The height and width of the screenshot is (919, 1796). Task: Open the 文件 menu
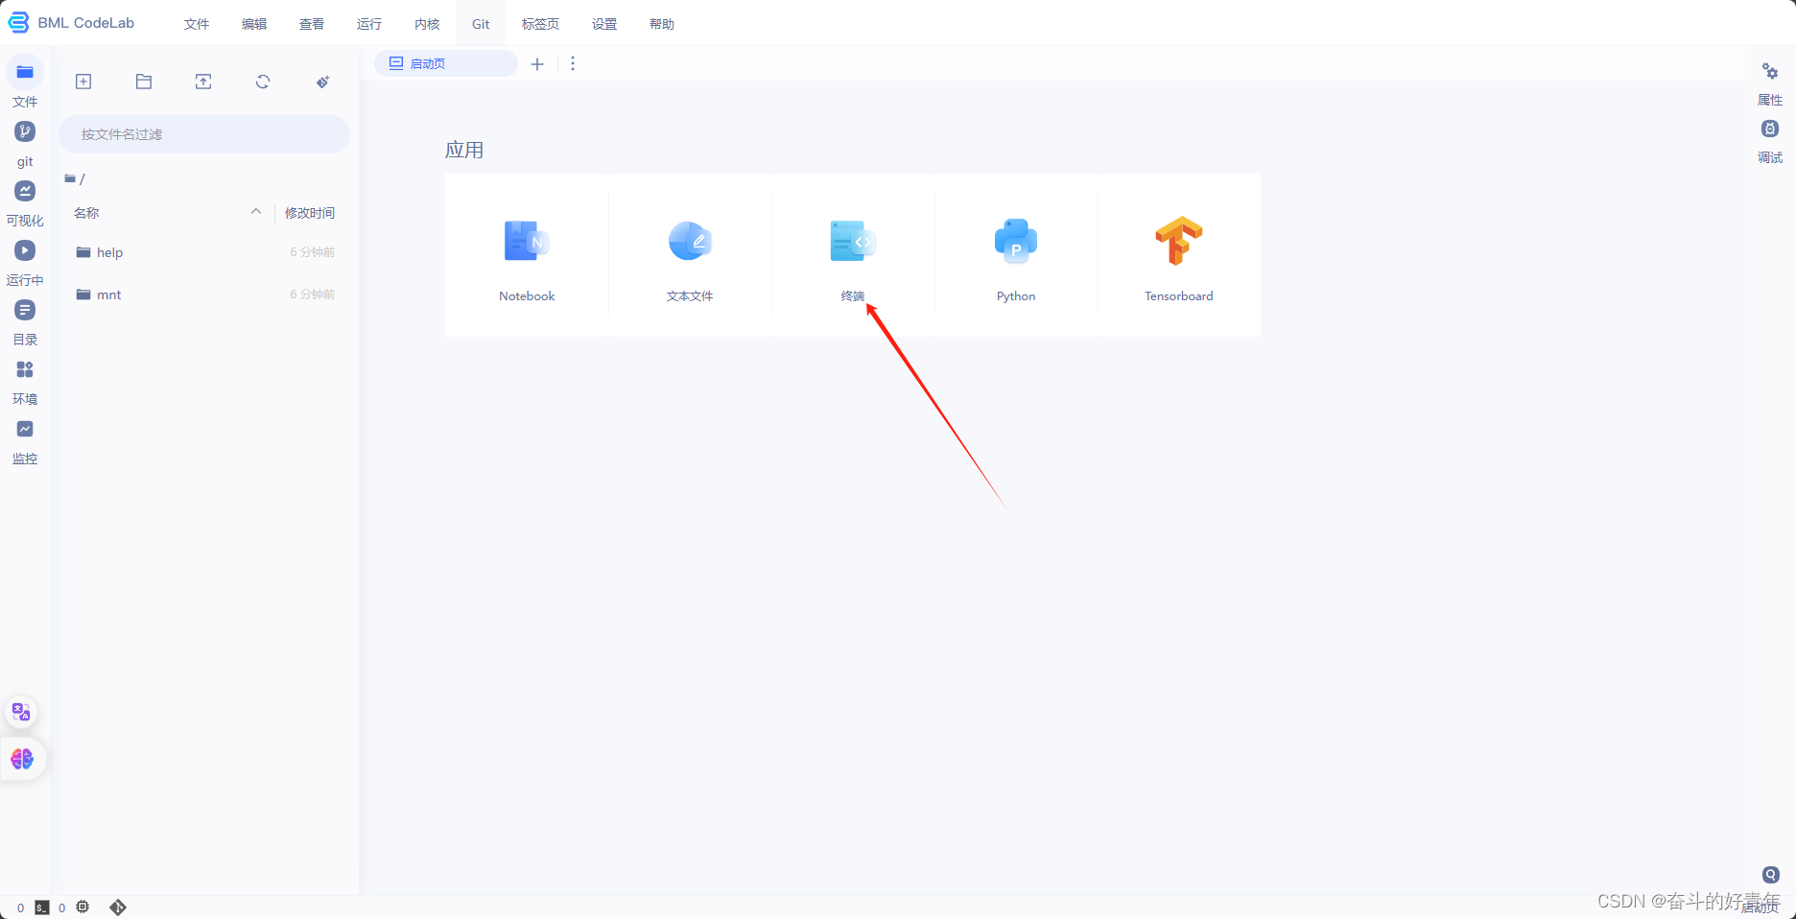pos(197,24)
